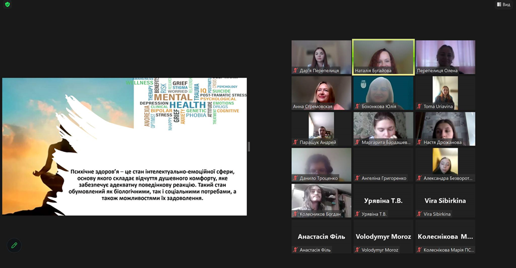The height and width of the screenshot is (268, 516).
Task: Click muted mic icon for Данило Троценко
Action: click(296, 178)
